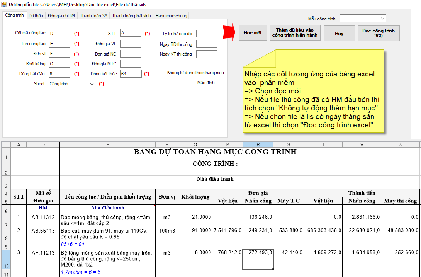421x277 pixels.
Task: Click the Máy T.C header cell
Action: point(289,201)
